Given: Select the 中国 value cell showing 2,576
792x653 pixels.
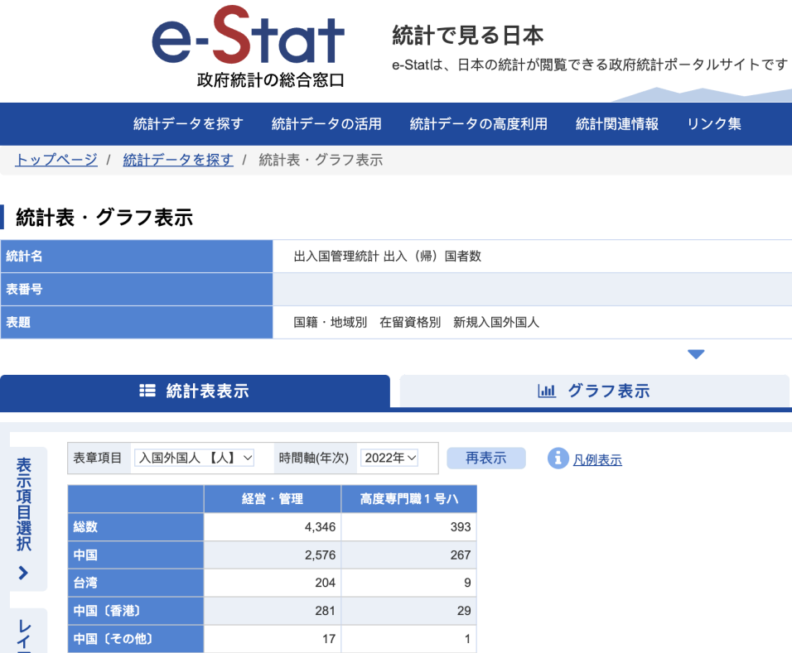Looking at the screenshot, I should [272, 555].
